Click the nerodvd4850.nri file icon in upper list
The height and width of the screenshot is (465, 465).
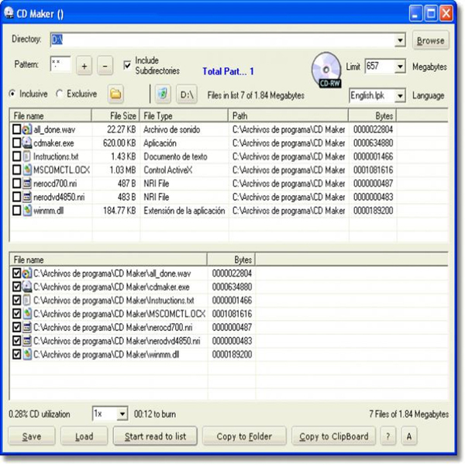point(26,197)
